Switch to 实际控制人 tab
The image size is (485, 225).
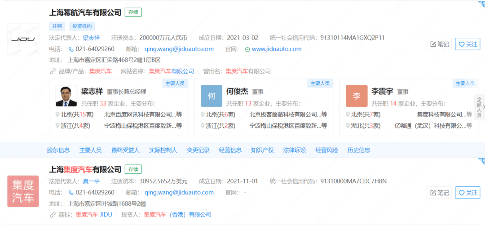point(163,150)
